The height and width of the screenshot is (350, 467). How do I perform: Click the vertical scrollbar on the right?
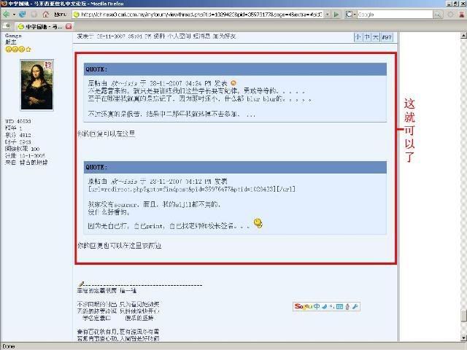(463, 182)
